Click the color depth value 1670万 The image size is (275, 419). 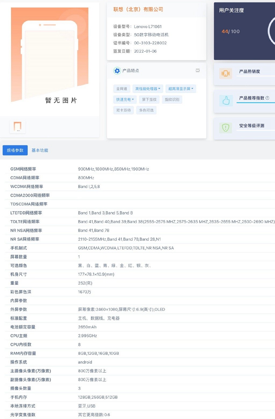click(x=84, y=292)
